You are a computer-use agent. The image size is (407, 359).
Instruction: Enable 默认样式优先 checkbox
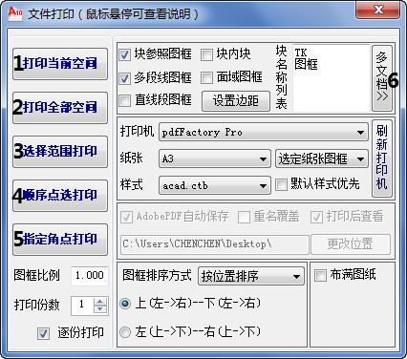pyautogui.click(x=281, y=184)
